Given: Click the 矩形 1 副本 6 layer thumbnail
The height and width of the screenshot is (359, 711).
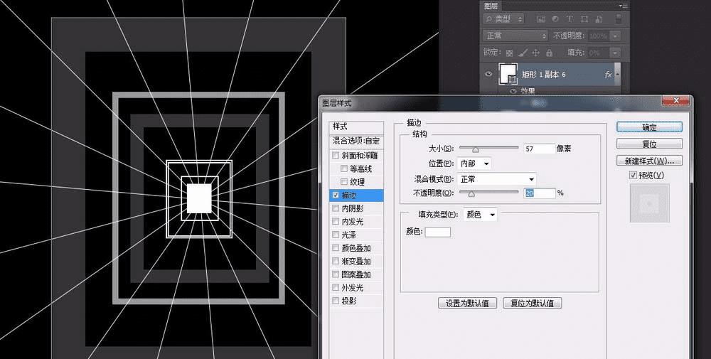Looking at the screenshot, I should click(x=508, y=73).
